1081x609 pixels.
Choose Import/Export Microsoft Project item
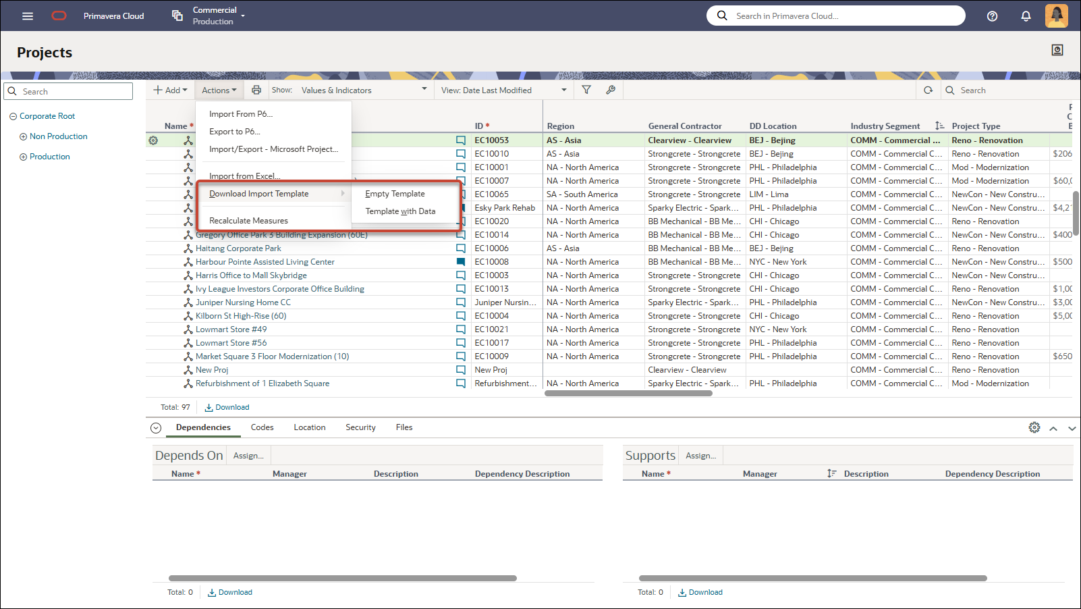coord(273,149)
